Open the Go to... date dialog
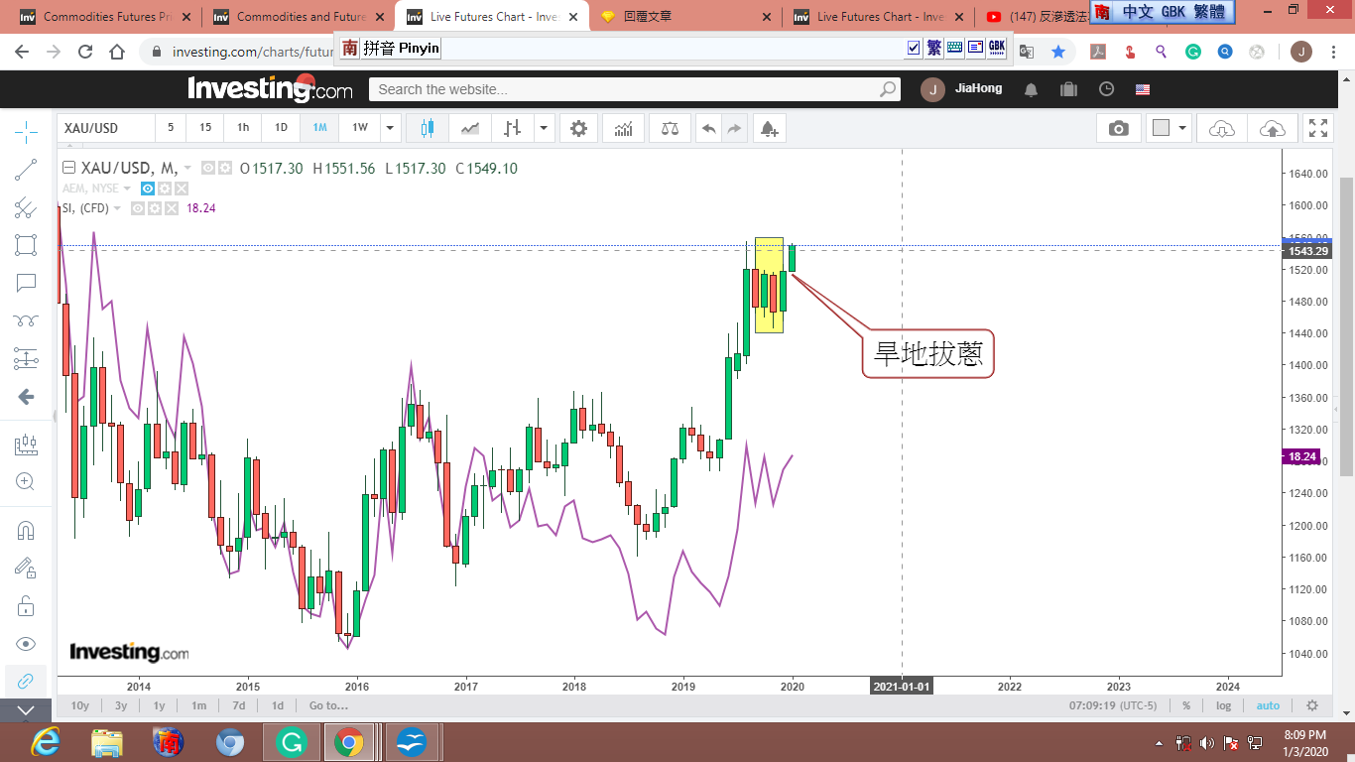Viewport: 1355px width, 762px height. point(328,705)
